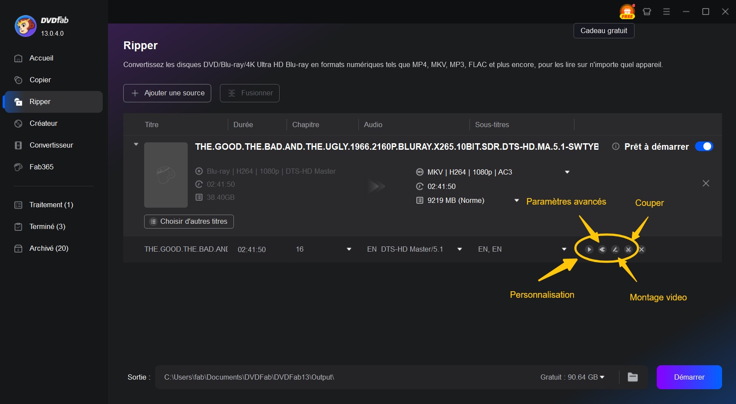This screenshot has height=404, width=736.
Task: Open the Gratuit 90.64 GB drive dropdown
Action: coord(602,377)
